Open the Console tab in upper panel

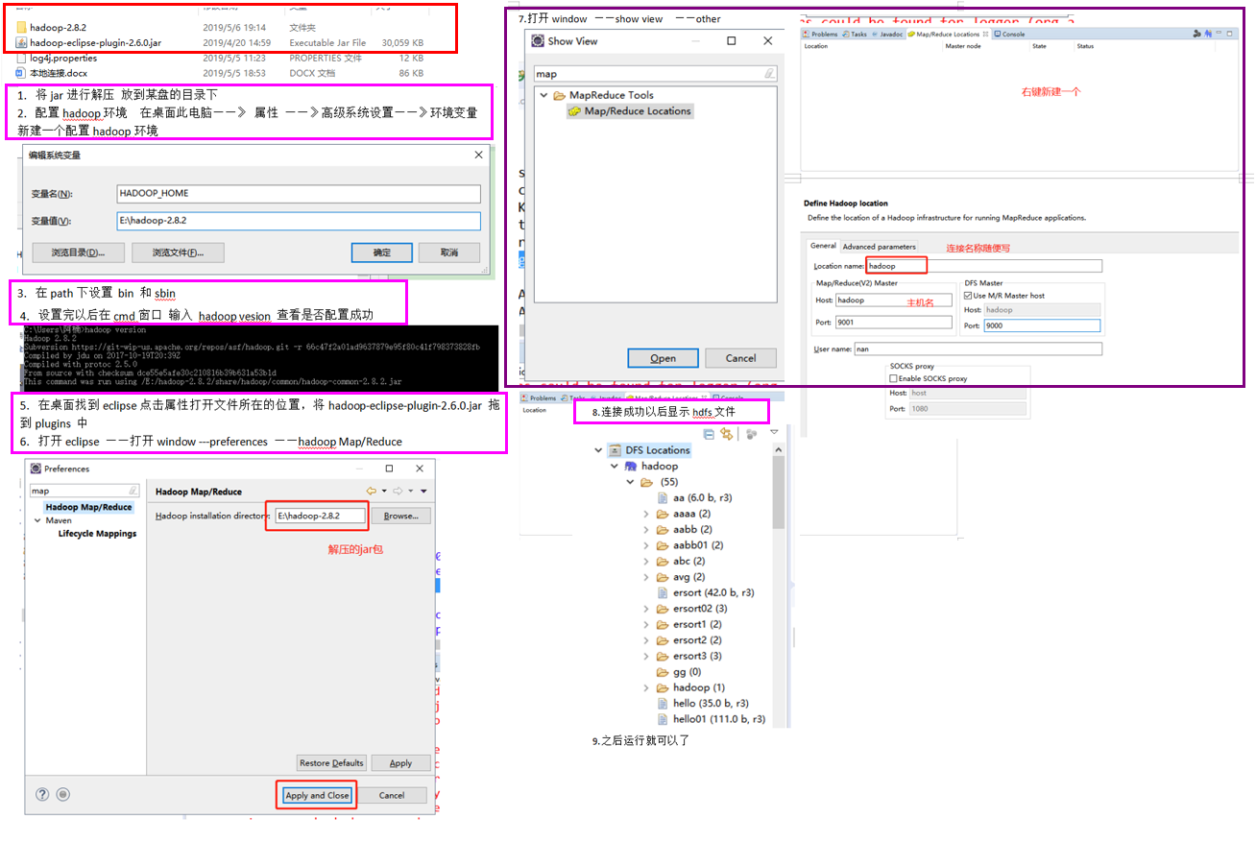tap(1010, 34)
